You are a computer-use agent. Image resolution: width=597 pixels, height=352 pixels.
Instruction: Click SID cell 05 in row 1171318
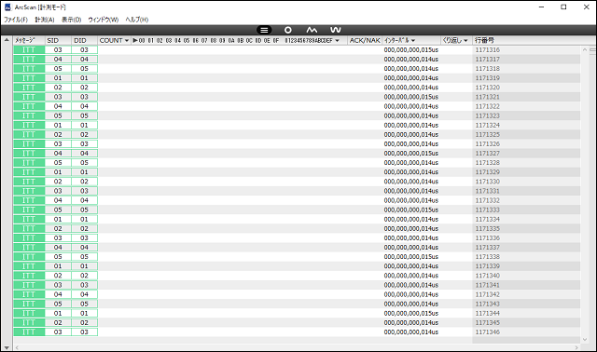click(x=58, y=69)
